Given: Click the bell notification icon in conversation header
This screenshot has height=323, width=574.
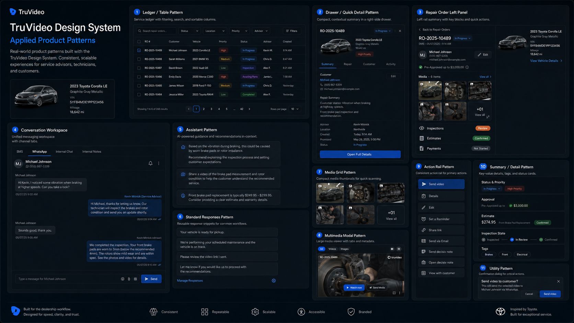Looking at the screenshot, I should click(150, 163).
